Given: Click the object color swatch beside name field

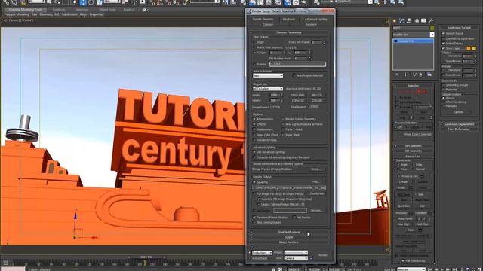Looking at the screenshot, I should coord(432,29).
